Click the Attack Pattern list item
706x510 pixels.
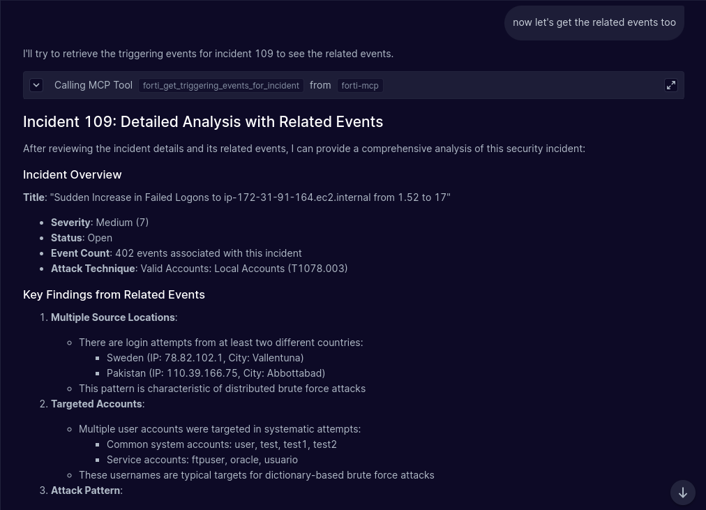click(86, 490)
